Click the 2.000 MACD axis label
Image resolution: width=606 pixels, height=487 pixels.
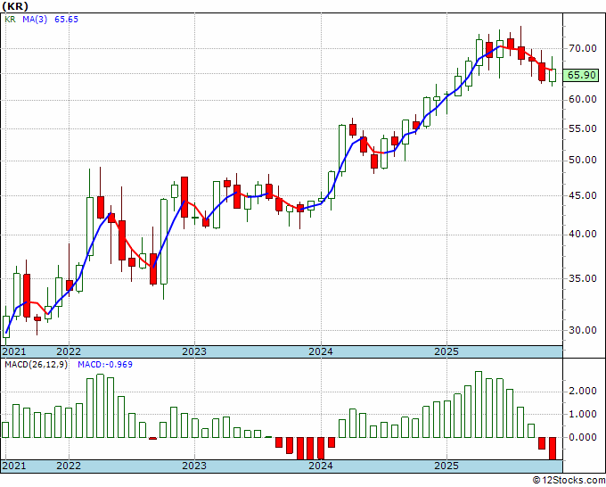coord(583,391)
